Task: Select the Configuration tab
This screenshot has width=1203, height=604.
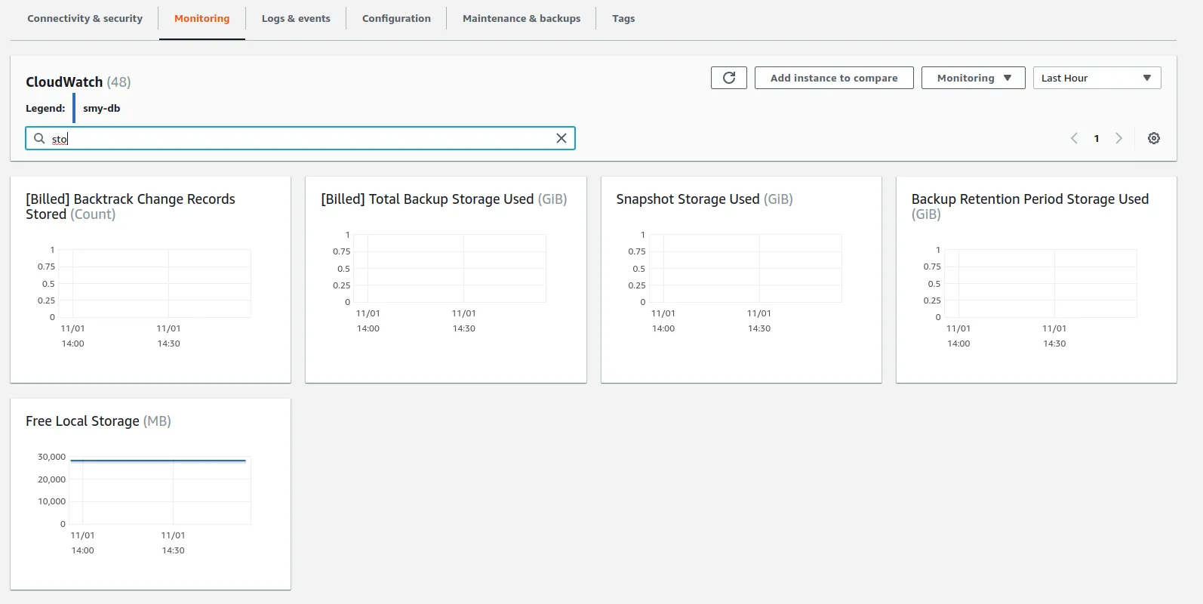Action: click(x=396, y=18)
